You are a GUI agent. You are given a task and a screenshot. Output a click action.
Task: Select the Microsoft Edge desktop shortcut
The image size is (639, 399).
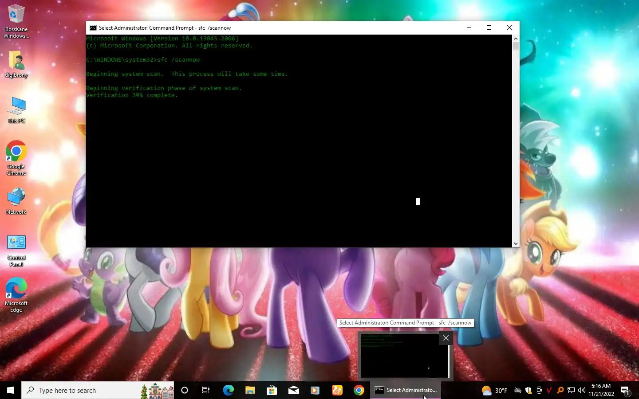point(16,295)
